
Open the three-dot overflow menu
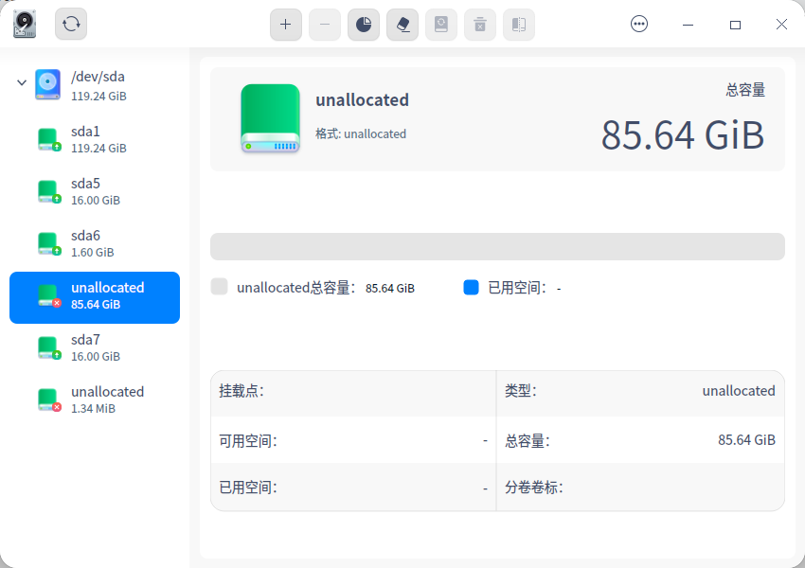click(639, 24)
